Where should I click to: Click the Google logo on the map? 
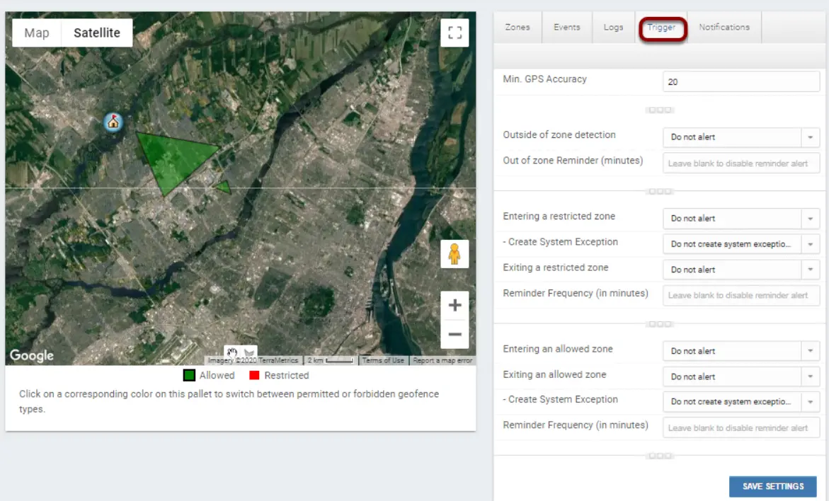pos(31,355)
